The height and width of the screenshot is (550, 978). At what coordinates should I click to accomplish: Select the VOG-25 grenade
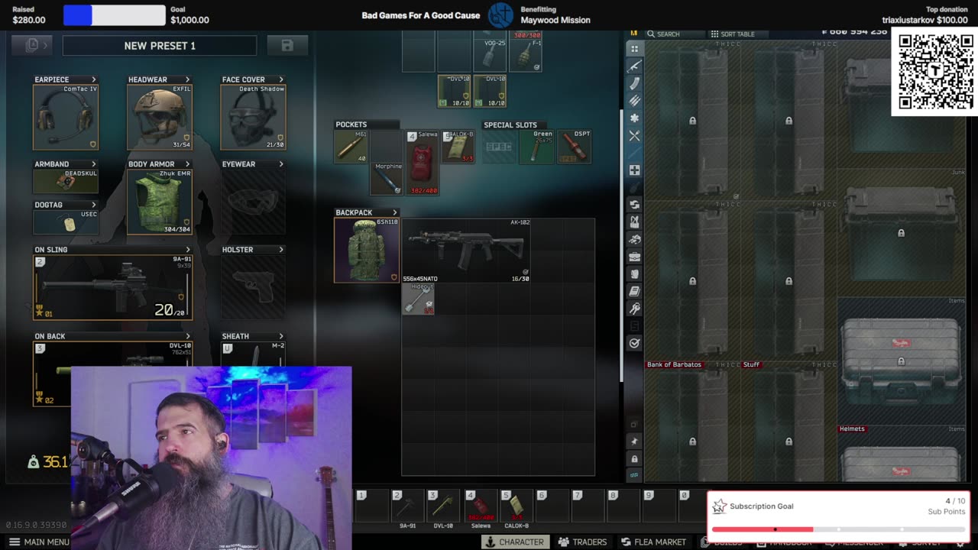490,53
